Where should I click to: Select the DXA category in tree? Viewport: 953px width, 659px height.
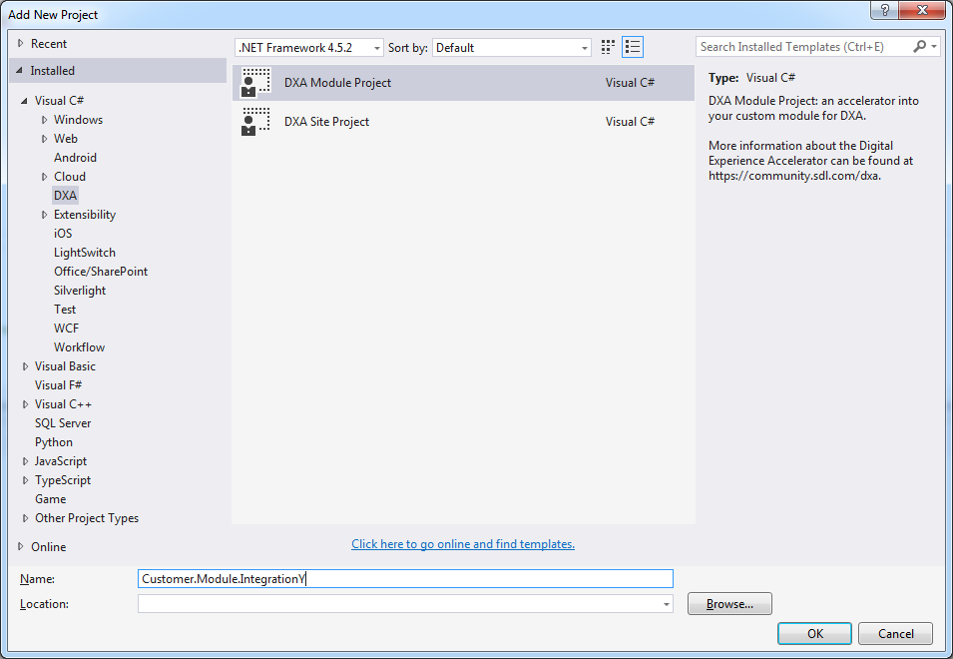coord(65,196)
